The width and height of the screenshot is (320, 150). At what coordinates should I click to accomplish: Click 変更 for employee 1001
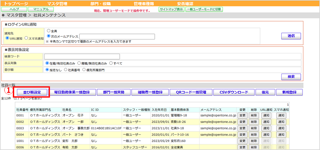242,141
